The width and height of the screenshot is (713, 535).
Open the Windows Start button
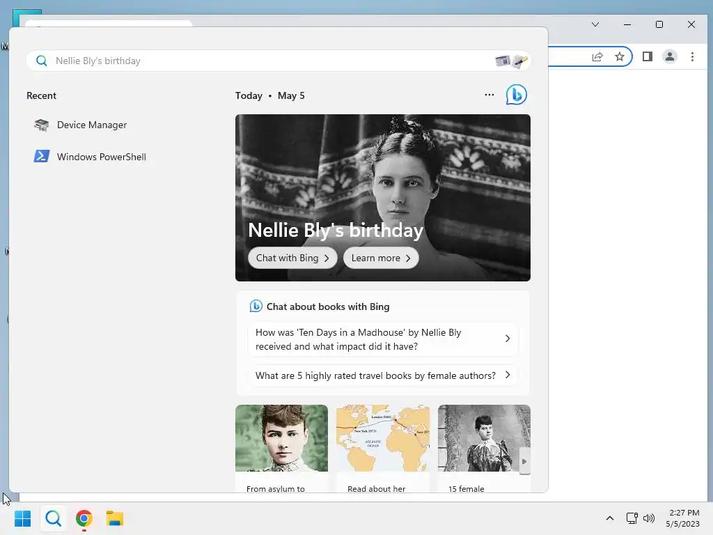pyautogui.click(x=22, y=518)
